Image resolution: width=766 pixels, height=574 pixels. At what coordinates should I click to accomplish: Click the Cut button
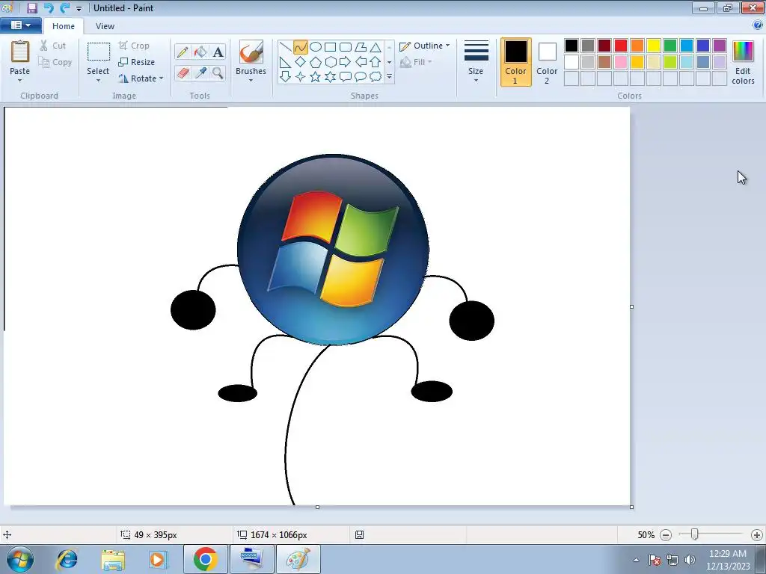point(53,46)
